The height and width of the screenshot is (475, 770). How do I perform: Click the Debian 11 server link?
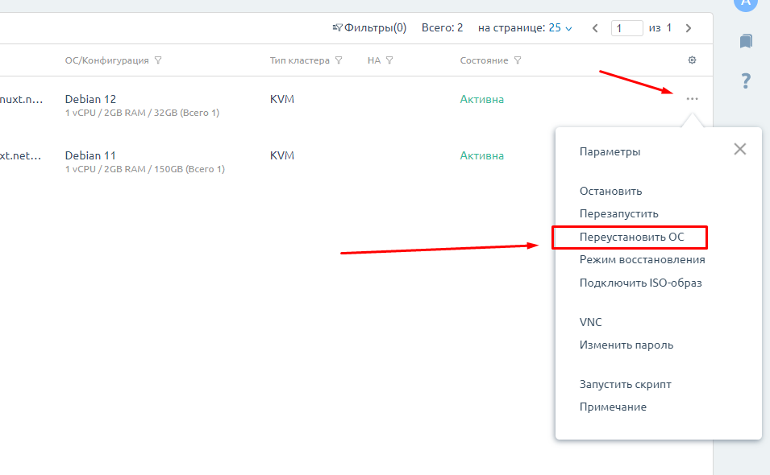point(90,155)
